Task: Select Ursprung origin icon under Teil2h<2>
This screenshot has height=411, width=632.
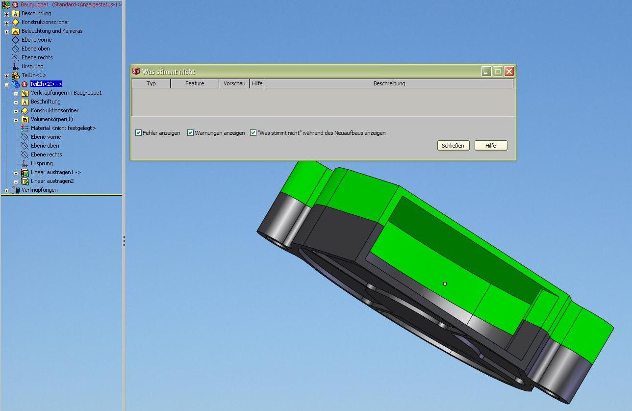Action: coord(25,163)
